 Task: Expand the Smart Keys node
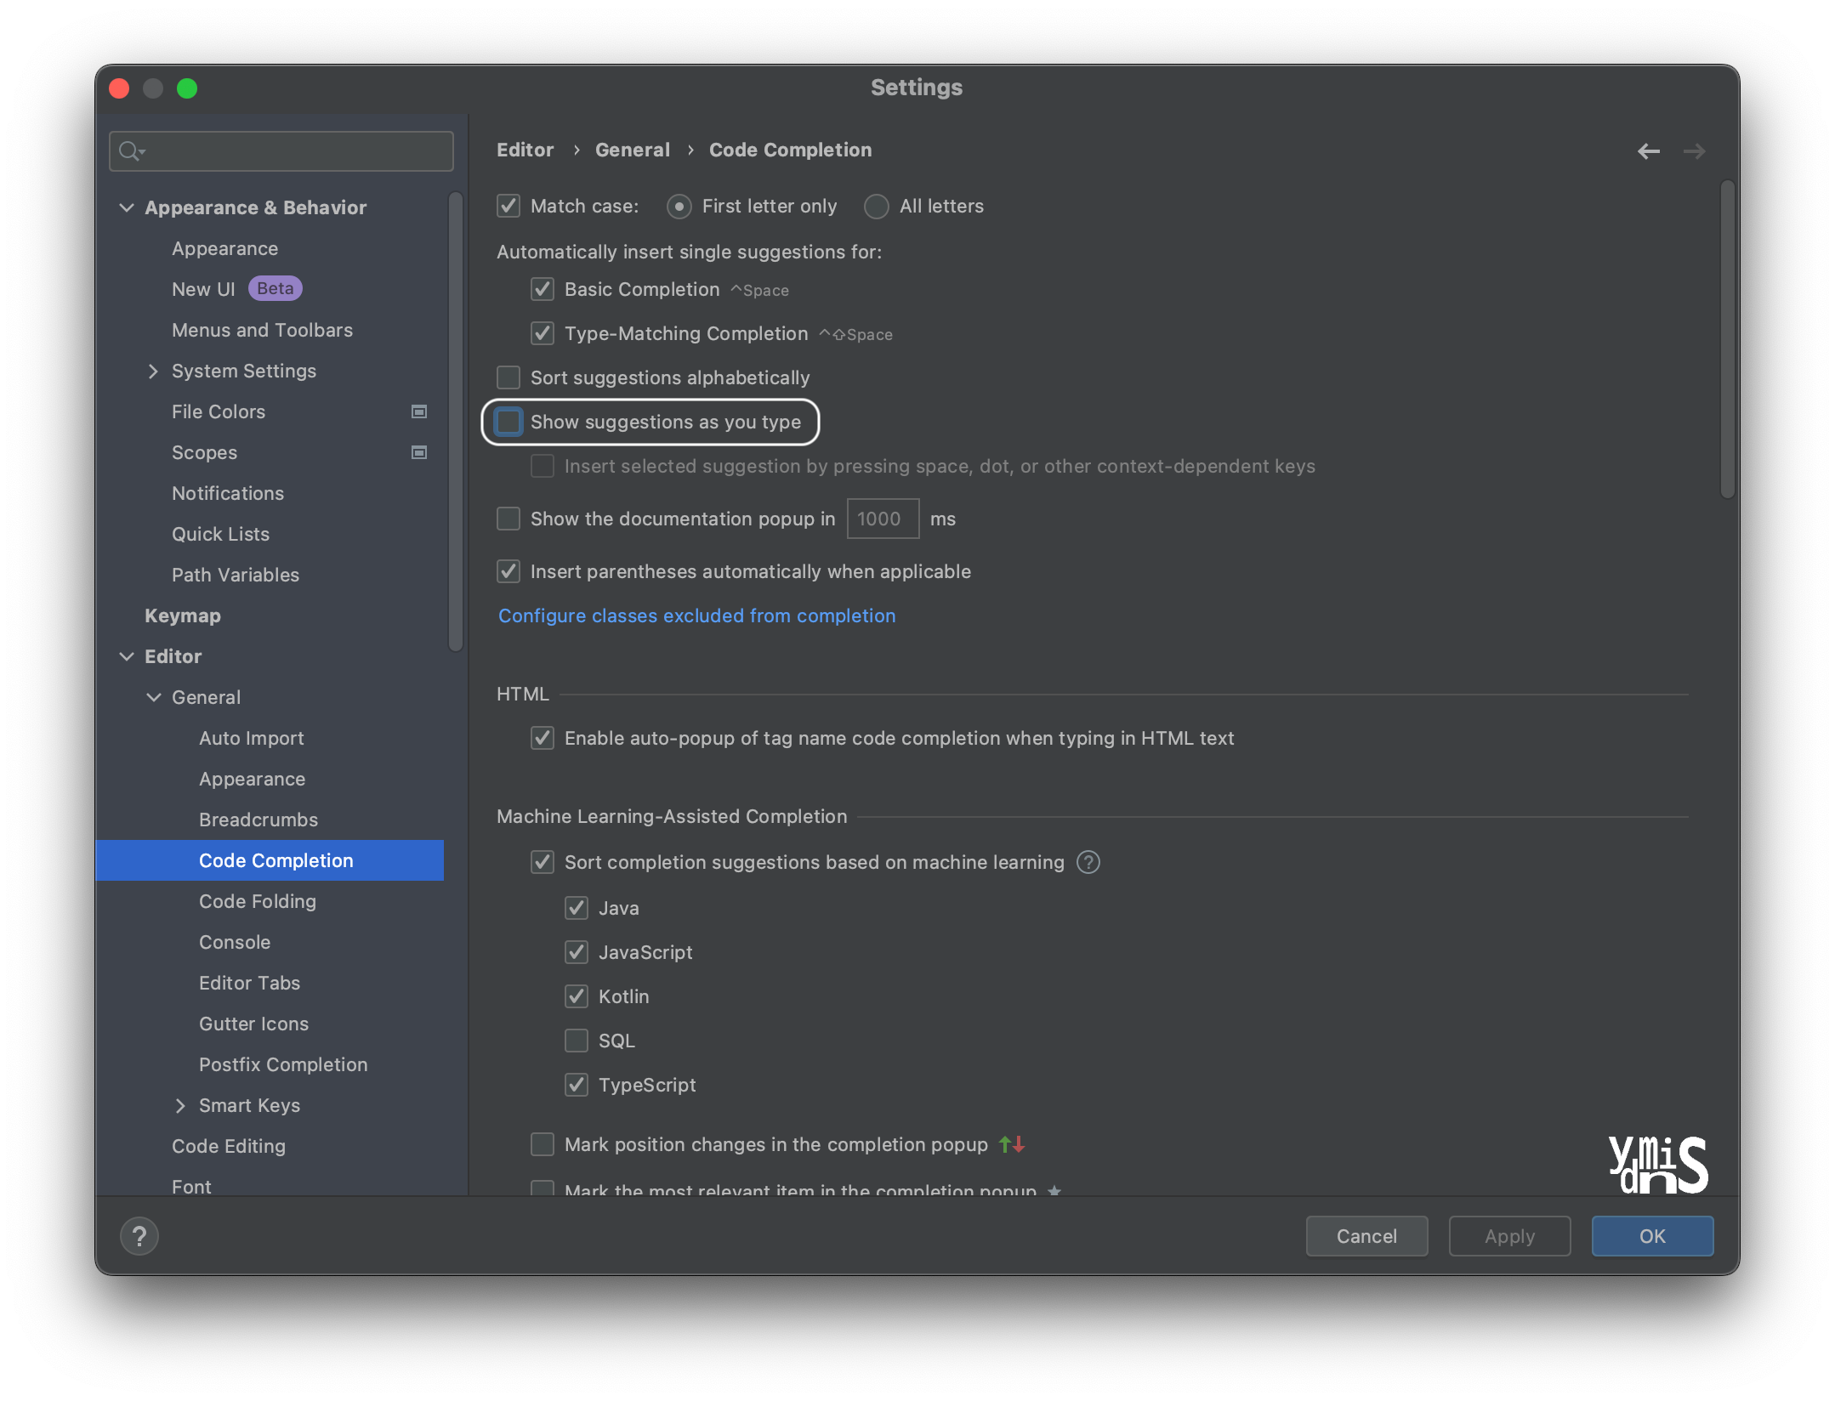(x=180, y=1105)
